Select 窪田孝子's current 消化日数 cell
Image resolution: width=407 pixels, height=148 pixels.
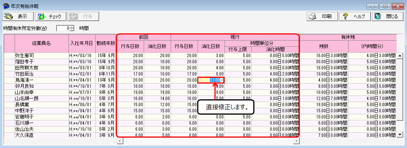coord(211,62)
